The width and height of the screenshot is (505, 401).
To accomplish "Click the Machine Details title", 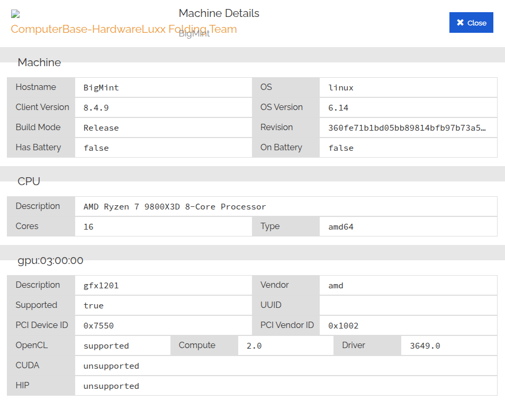I will pos(219,13).
